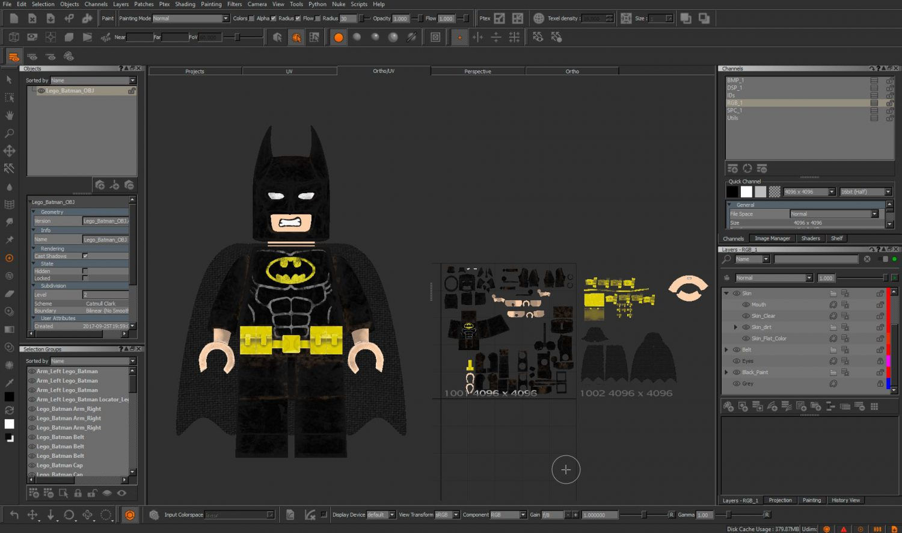This screenshot has width=902, height=533.
Task: Expand the Belt layer group
Action: pos(726,350)
